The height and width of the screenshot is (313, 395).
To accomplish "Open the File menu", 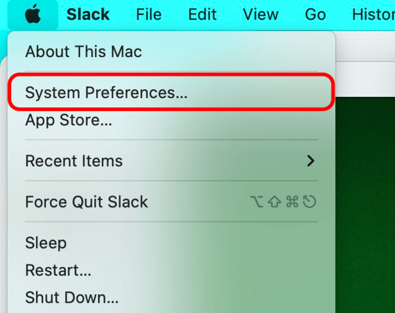I will pos(149,15).
